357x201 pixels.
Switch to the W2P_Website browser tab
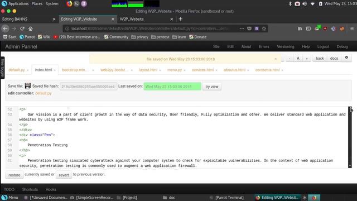[x=132, y=19]
